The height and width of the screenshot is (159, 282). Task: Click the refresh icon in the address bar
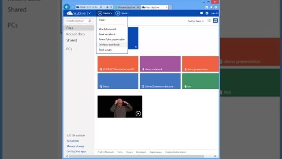click(111, 7)
